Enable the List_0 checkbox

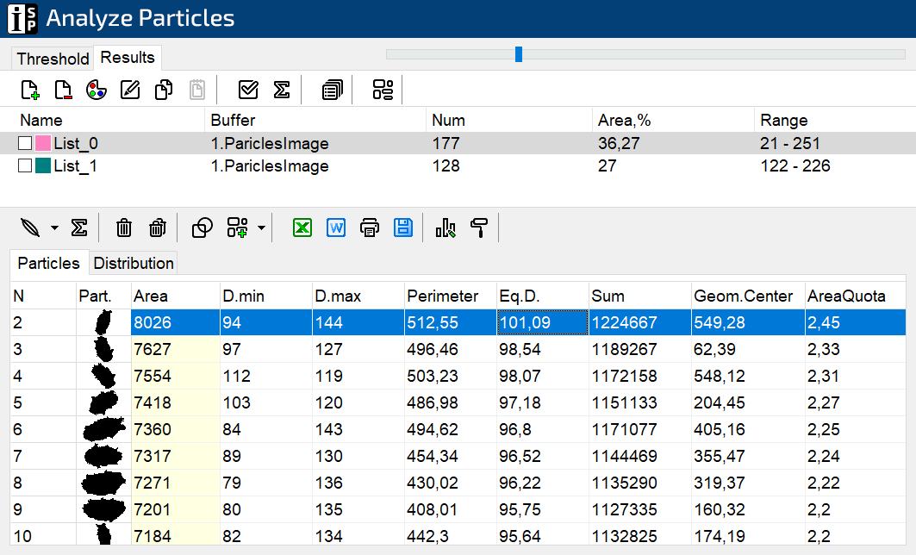(25, 143)
